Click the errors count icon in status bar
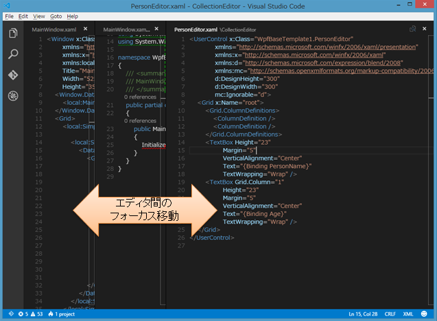Image resolution: width=437 pixels, height=321 pixels. (x=23, y=314)
